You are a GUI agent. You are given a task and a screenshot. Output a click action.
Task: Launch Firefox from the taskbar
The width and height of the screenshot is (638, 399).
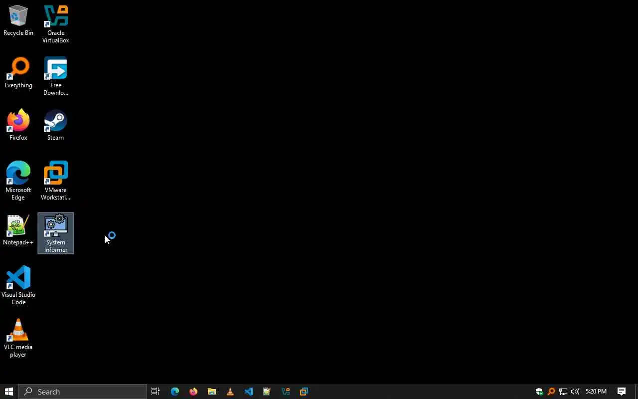[x=193, y=392]
